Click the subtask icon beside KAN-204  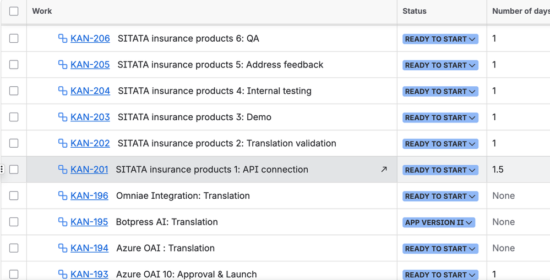click(x=63, y=91)
